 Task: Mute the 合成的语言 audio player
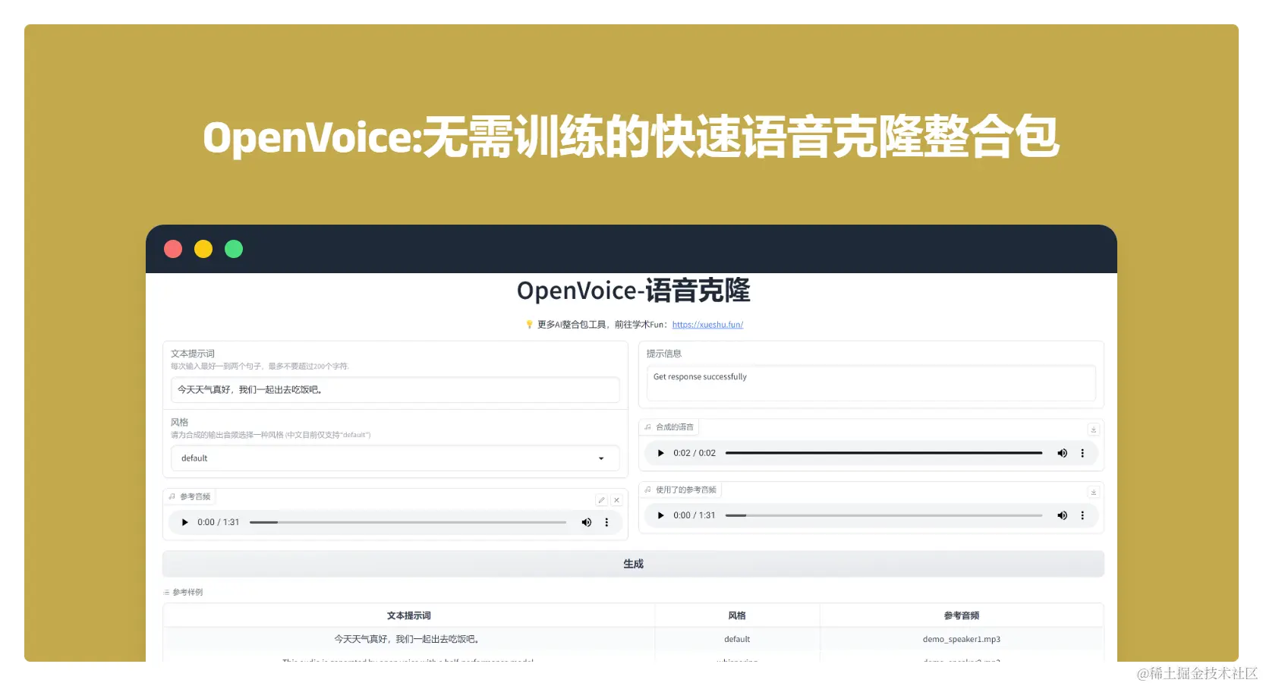(1062, 453)
